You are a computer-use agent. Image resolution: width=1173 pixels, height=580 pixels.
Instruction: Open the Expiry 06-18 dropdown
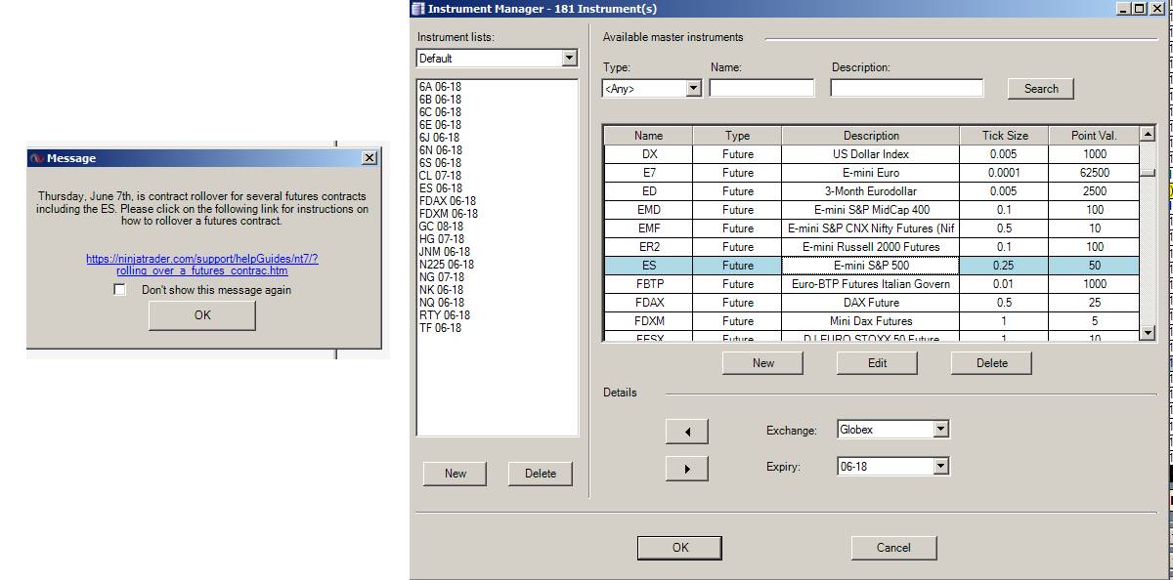pyautogui.click(x=940, y=467)
